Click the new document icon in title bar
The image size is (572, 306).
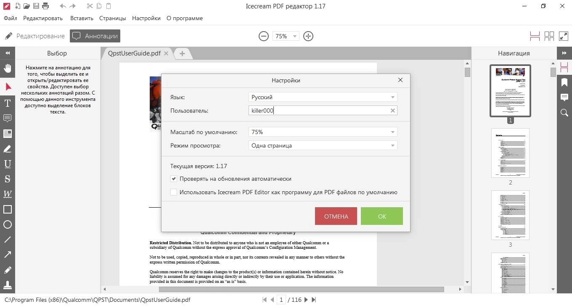tap(17, 6)
